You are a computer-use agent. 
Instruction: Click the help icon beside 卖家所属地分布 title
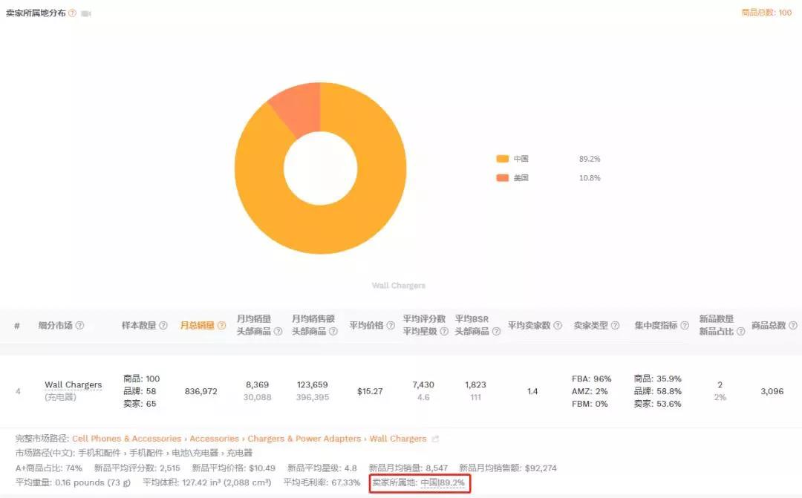point(71,13)
